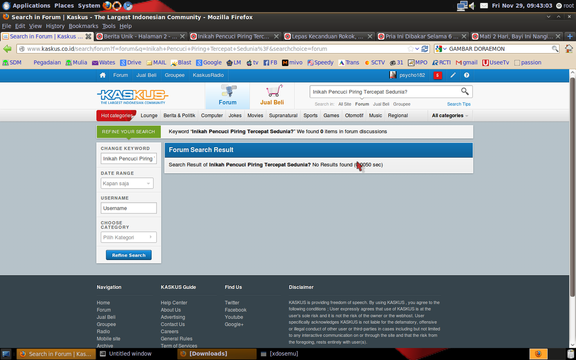Open the psycho182 user menu
The image size is (576, 360).
[407, 75]
